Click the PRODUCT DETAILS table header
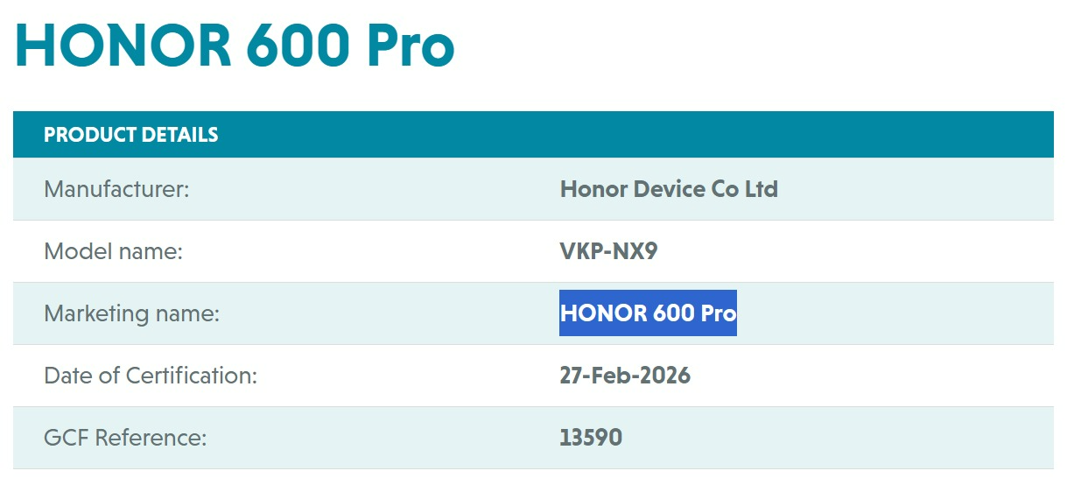This screenshot has height=492, width=1067. (131, 135)
